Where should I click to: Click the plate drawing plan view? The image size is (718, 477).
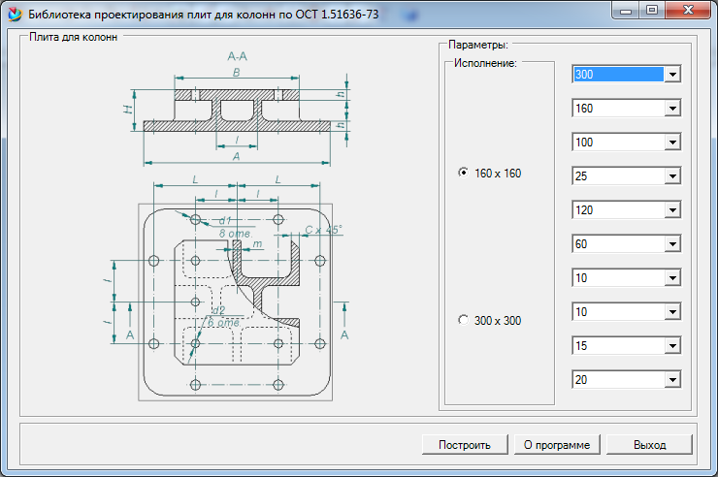[x=236, y=302]
